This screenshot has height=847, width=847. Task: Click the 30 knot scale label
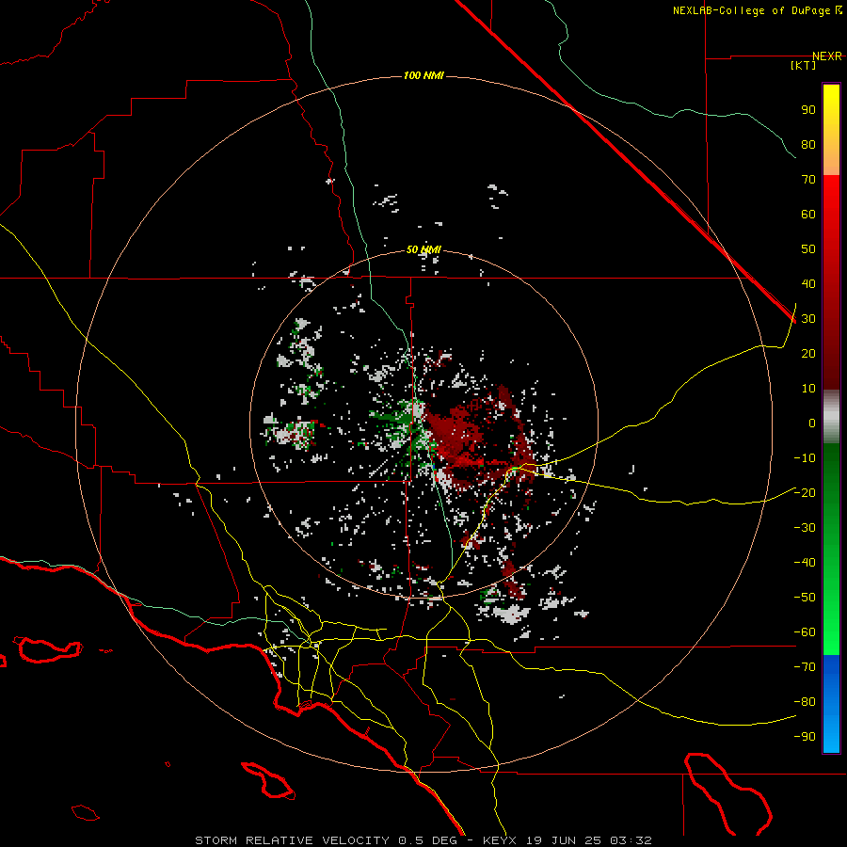[x=808, y=319]
